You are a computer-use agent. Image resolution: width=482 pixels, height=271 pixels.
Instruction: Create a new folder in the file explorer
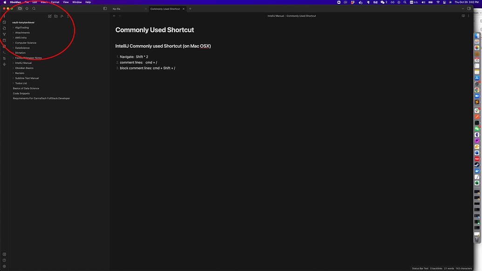(x=56, y=16)
